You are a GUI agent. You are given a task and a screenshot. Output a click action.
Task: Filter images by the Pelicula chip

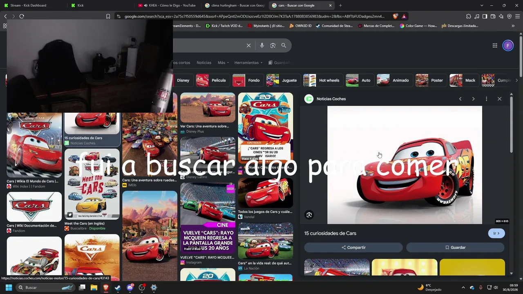point(212,80)
